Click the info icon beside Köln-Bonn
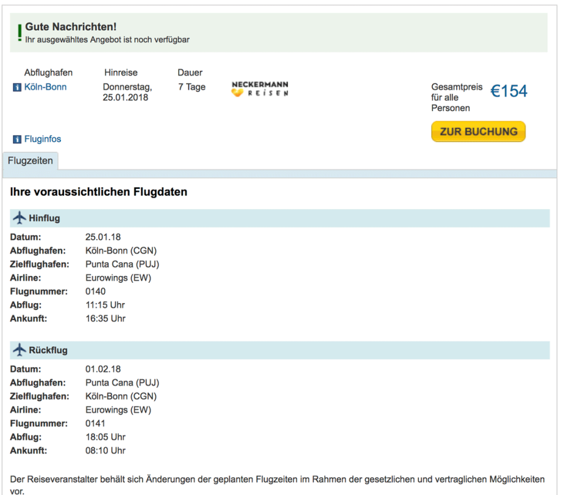 17,87
